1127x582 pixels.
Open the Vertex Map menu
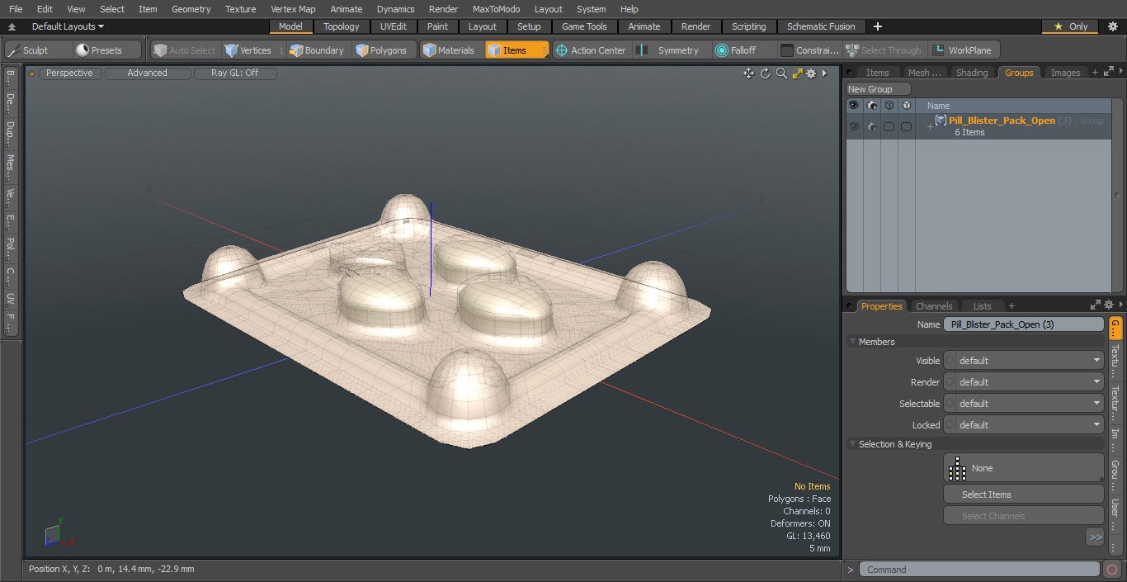click(293, 9)
